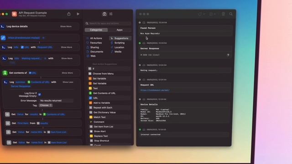The image size is (292, 164).
Task: Expand Show More on Log Request URL action
Action: (x=67, y=47)
